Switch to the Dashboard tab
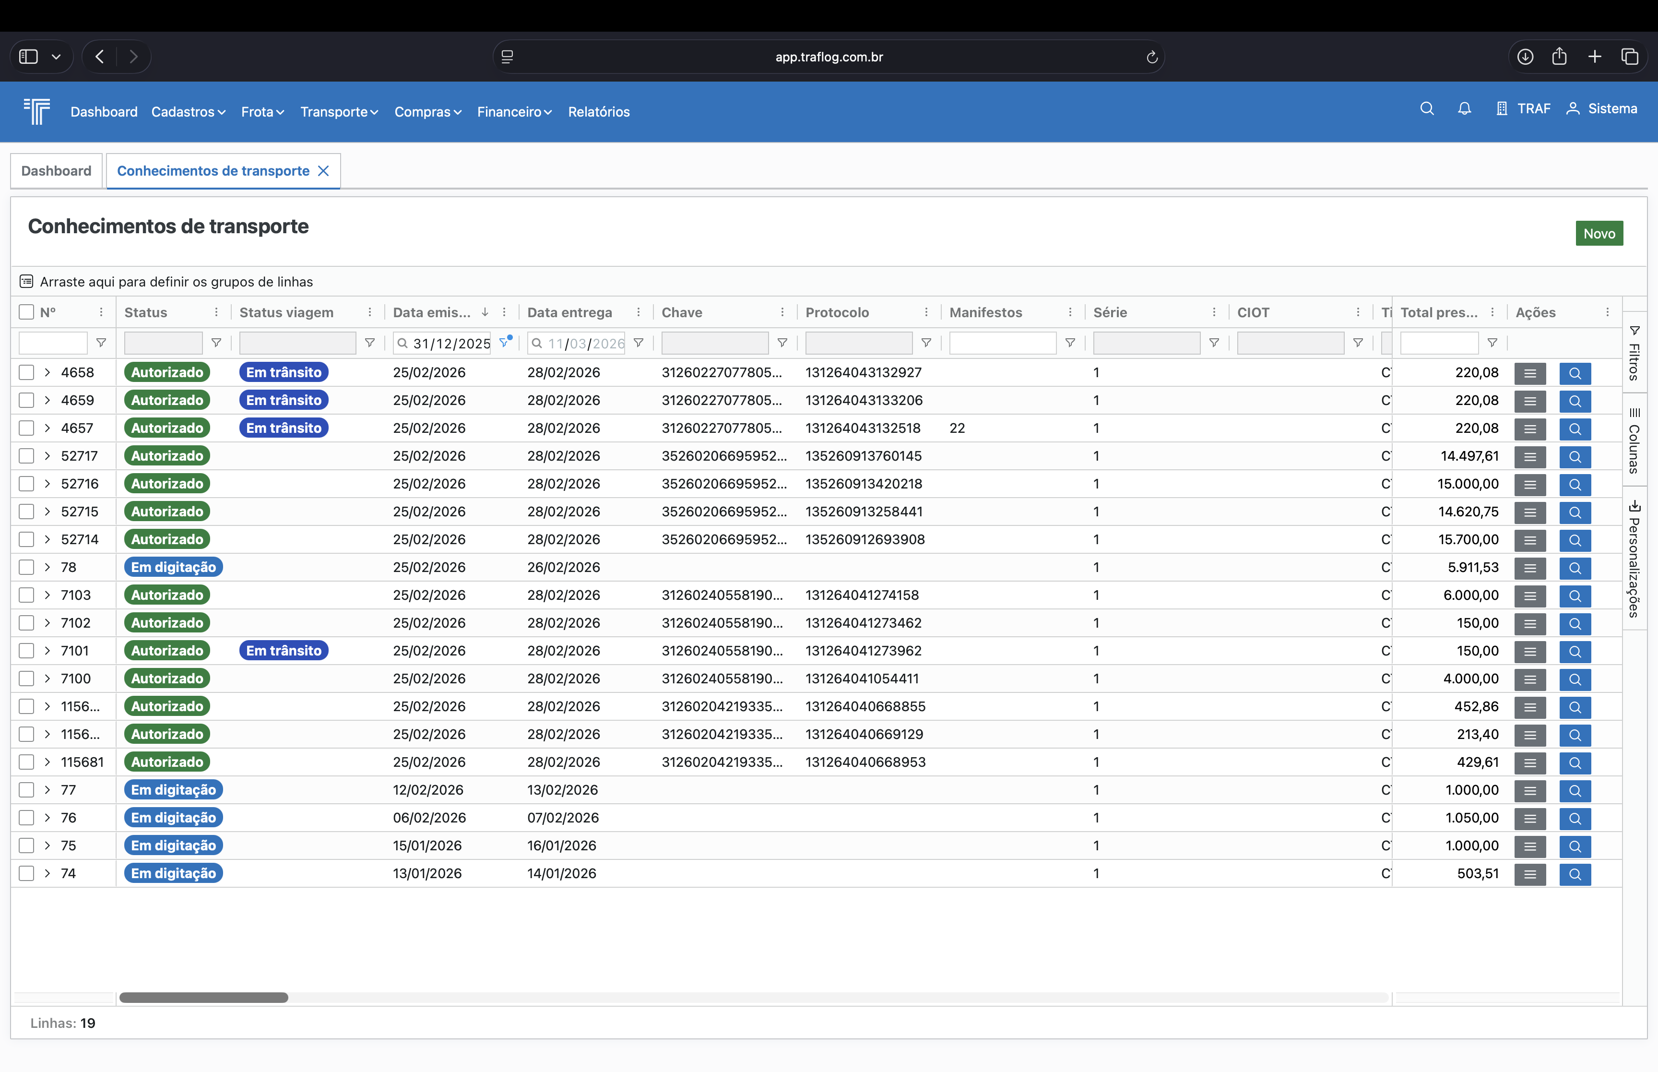Image resolution: width=1658 pixels, height=1072 pixels. (56, 171)
